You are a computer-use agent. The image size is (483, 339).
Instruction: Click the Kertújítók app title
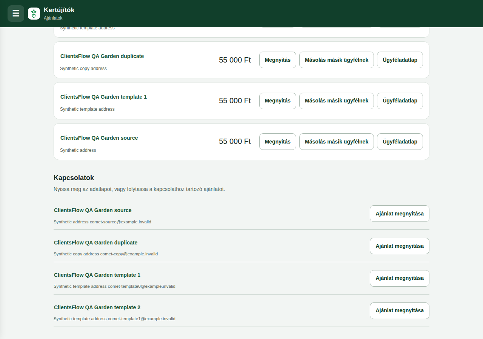pyautogui.click(x=59, y=10)
